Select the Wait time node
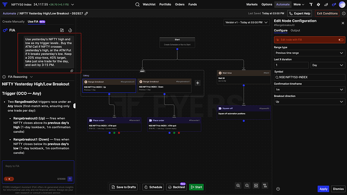This screenshot has width=347, height=195. click(x=243, y=77)
